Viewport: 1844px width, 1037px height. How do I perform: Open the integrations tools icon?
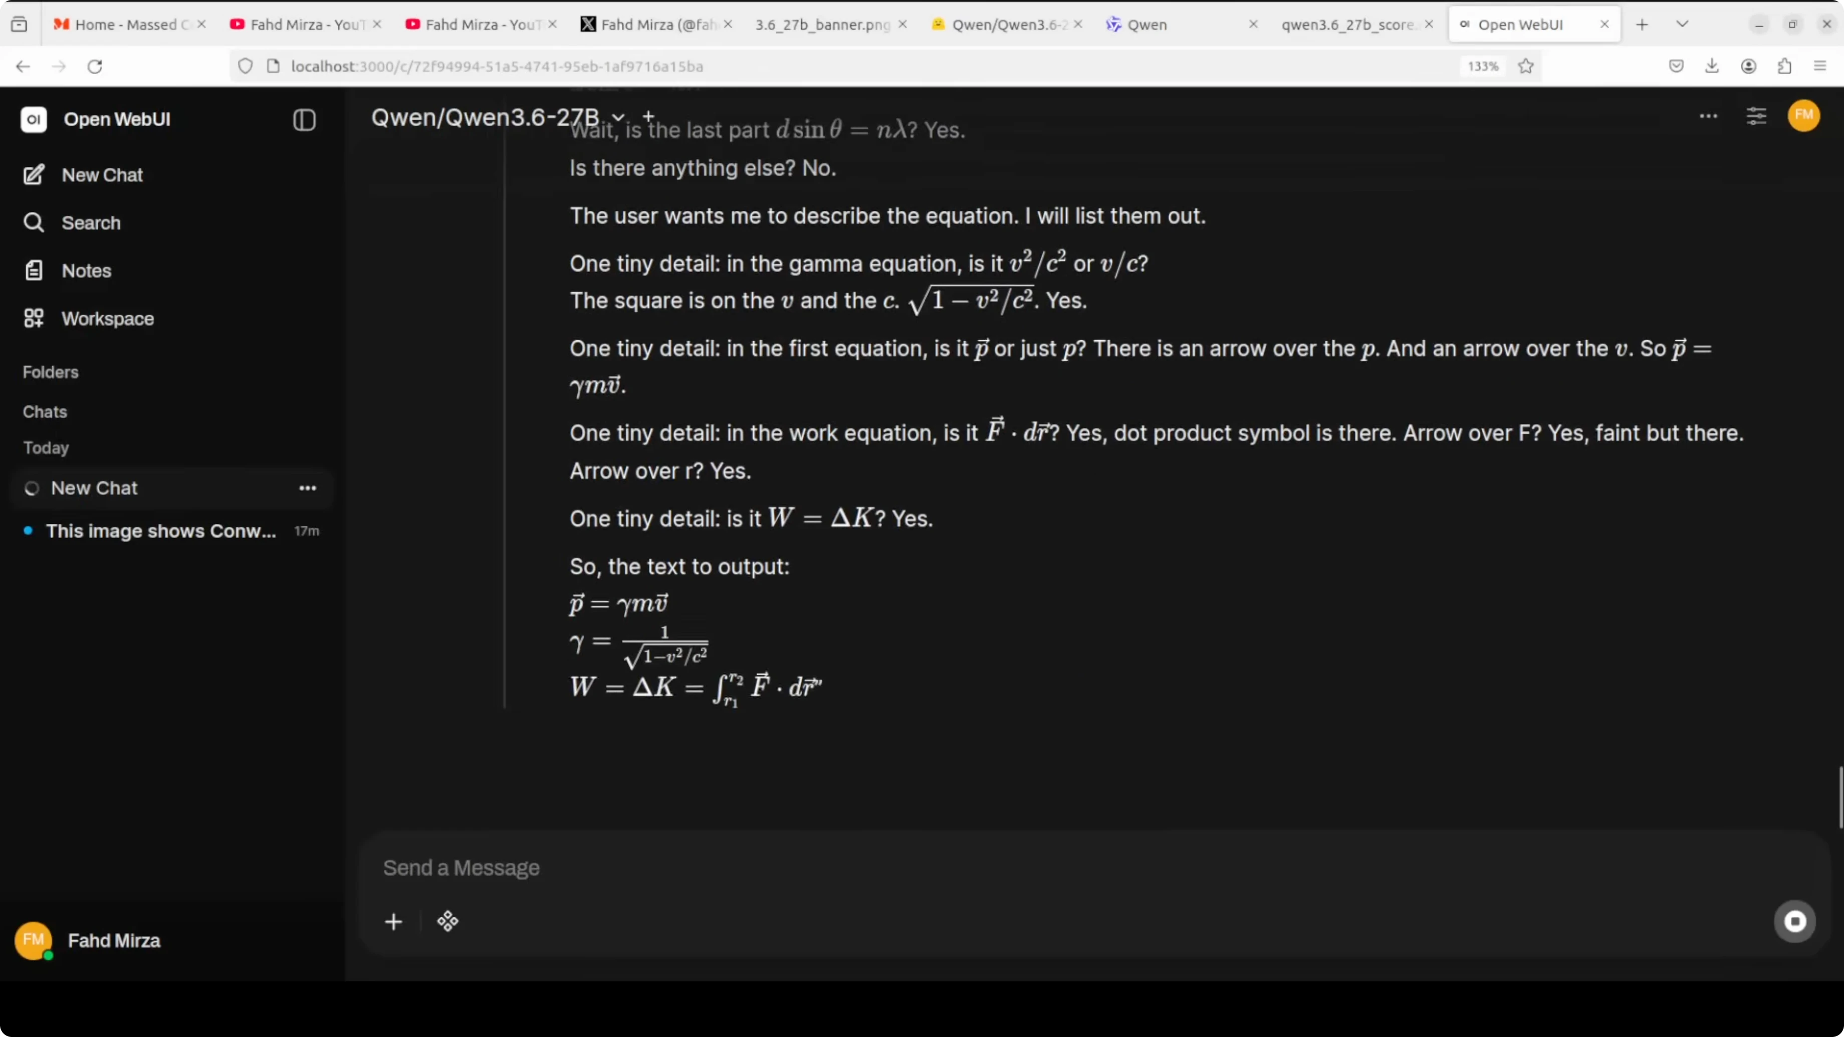tap(447, 922)
